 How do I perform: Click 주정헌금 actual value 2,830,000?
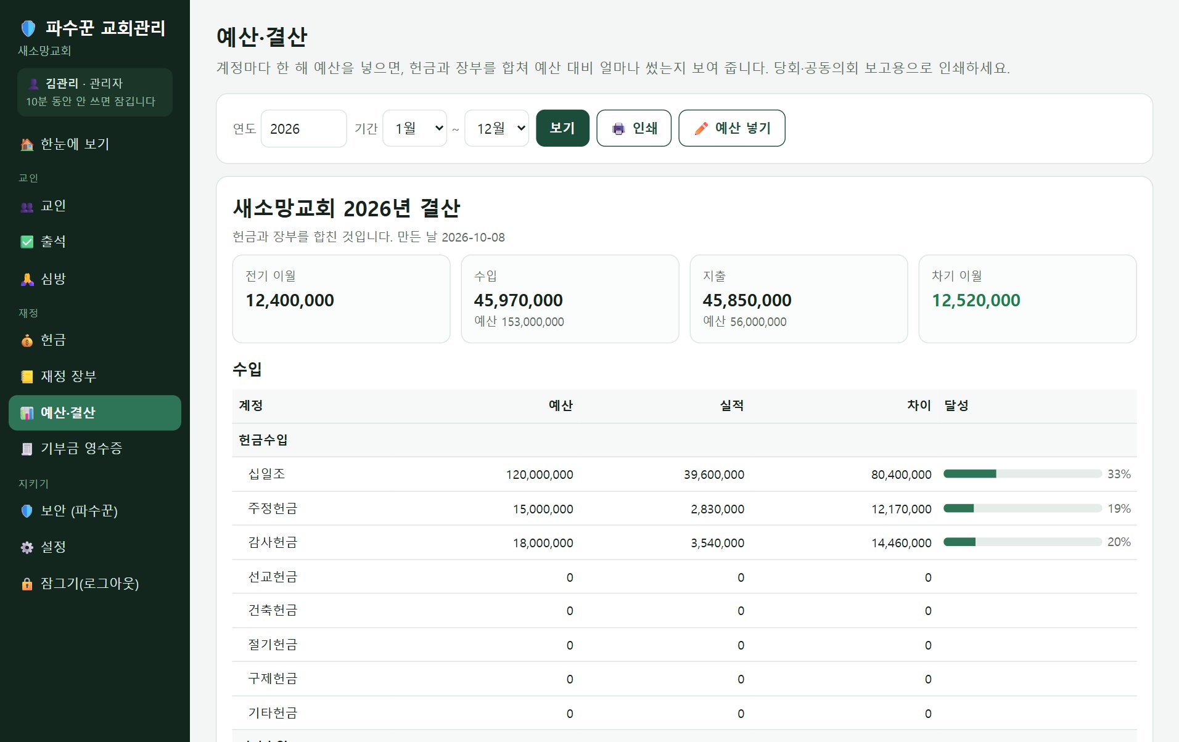[x=717, y=509]
